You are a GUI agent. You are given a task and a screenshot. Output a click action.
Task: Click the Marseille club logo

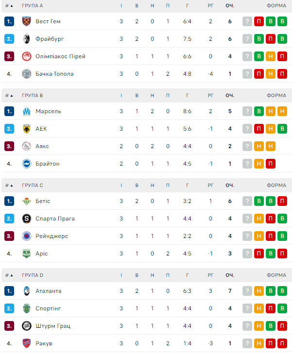click(27, 111)
